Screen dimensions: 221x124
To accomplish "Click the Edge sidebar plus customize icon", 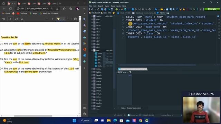I will (84, 68).
